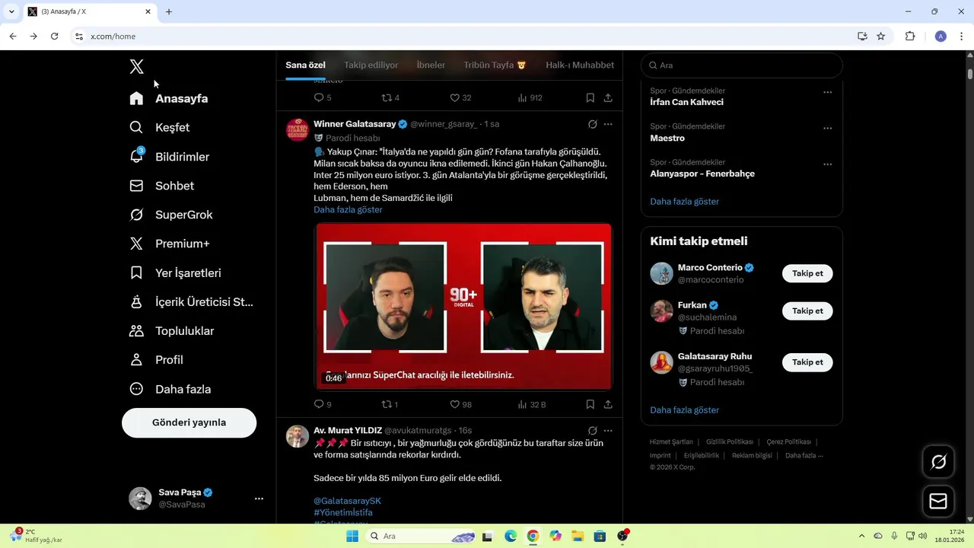Follow Galatasaray Ruhu
Viewport: 974px width, 548px height.
[x=807, y=362]
